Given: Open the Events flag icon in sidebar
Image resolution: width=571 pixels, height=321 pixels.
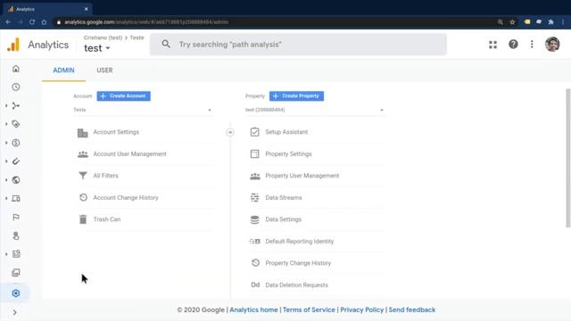Looking at the screenshot, I should [16, 218].
